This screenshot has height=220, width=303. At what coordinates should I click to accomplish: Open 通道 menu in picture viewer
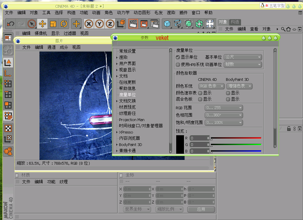click(x=51, y=47)
